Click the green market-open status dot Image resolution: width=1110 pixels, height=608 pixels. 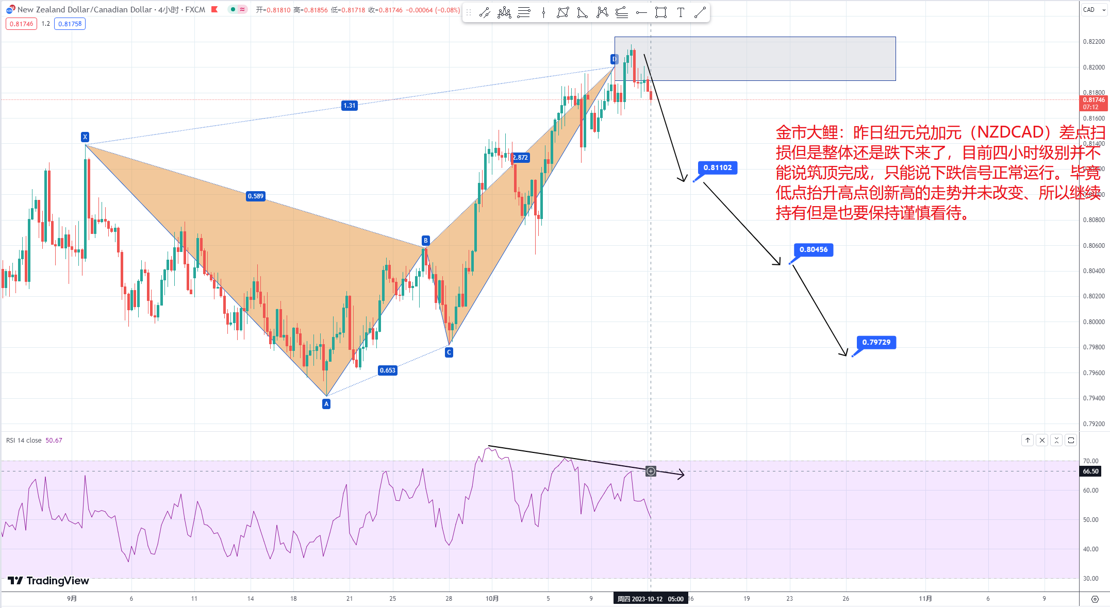233,9
